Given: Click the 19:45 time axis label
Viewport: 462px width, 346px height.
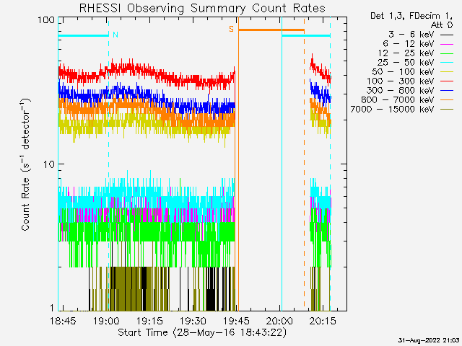Looking at the screenshot, I should click(x=236, y=321).
